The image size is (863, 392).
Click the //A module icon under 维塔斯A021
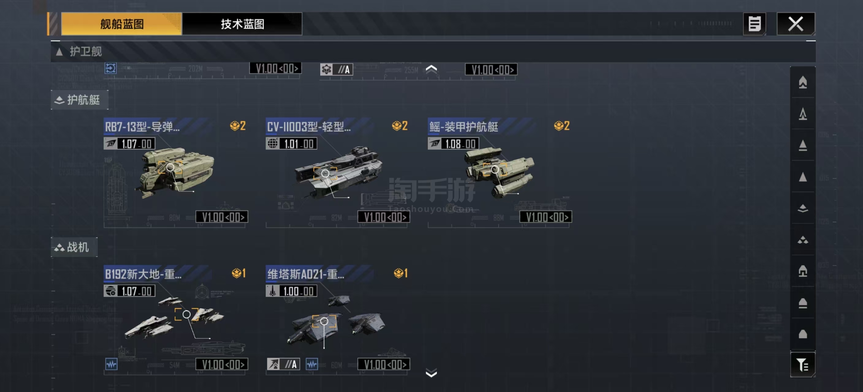click(x=283, y=364)
